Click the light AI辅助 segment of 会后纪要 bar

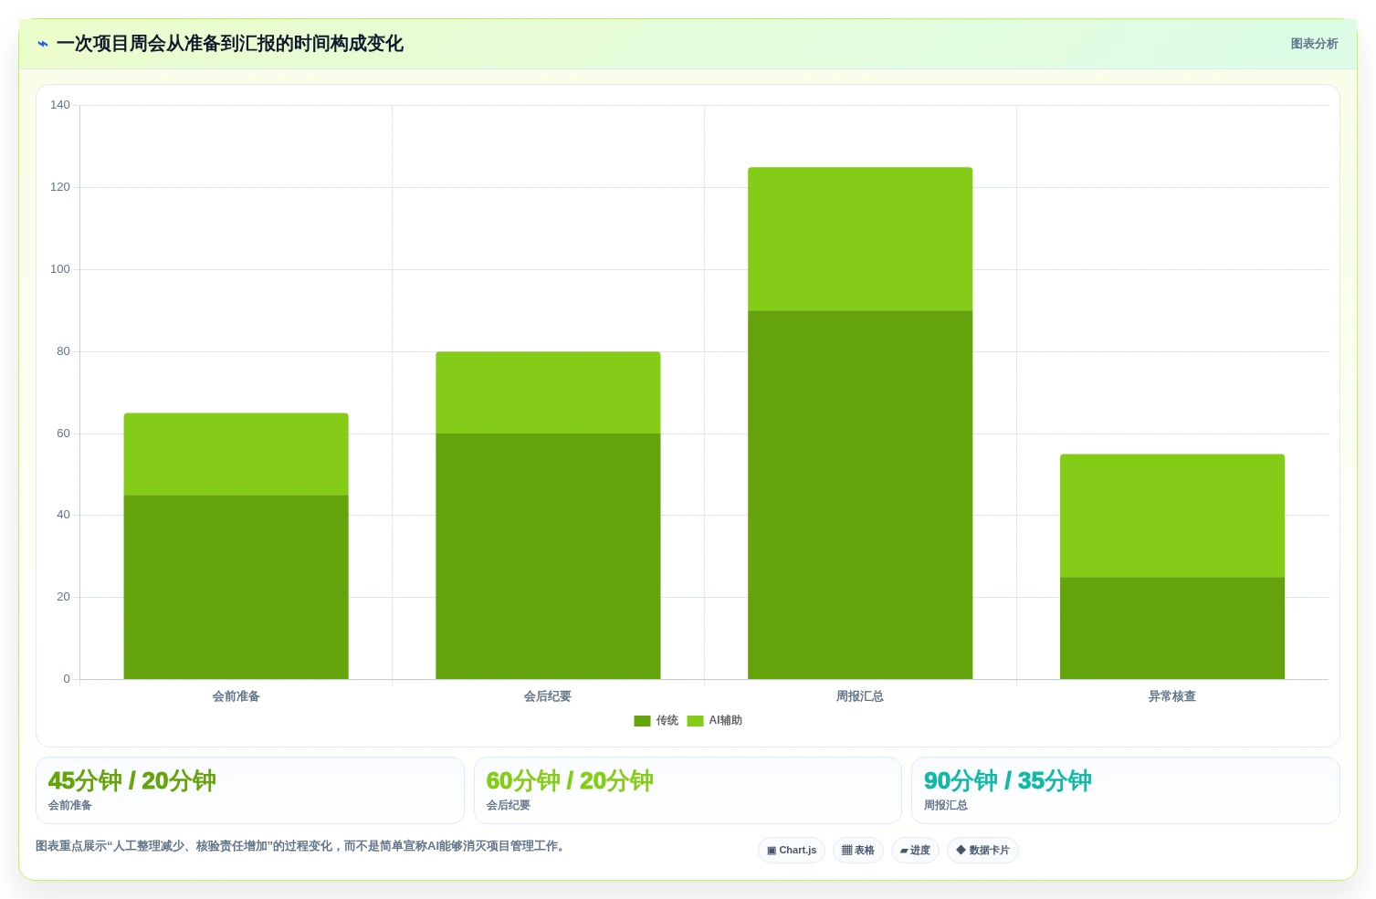tap(548, 392)
